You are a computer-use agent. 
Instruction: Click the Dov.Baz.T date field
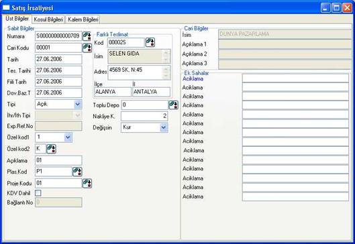tap(58, 93)
